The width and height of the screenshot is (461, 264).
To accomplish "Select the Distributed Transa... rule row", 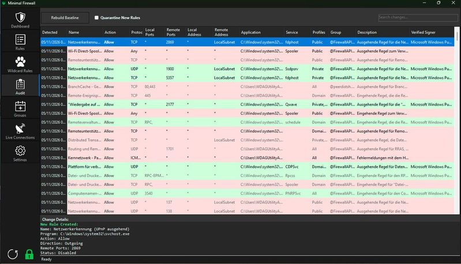I will pos(248,140).
